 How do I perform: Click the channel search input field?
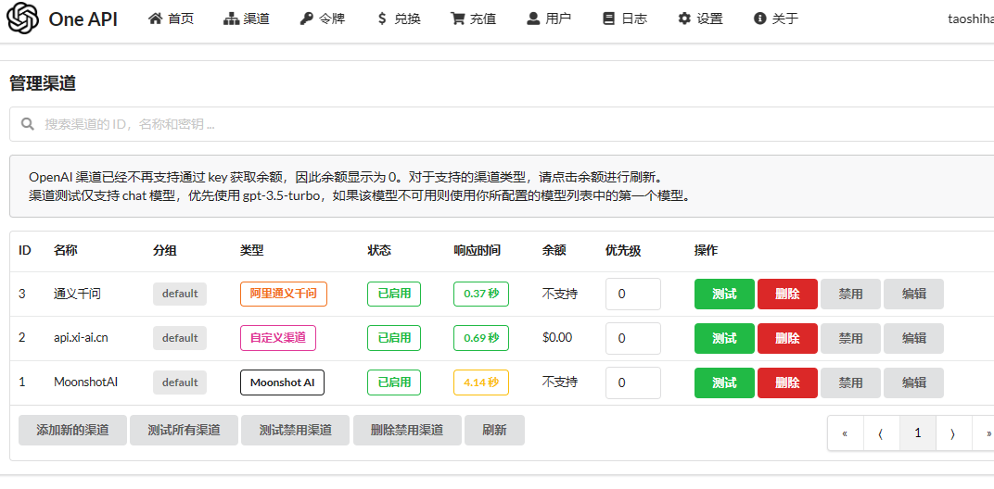(x=502, y=124)
